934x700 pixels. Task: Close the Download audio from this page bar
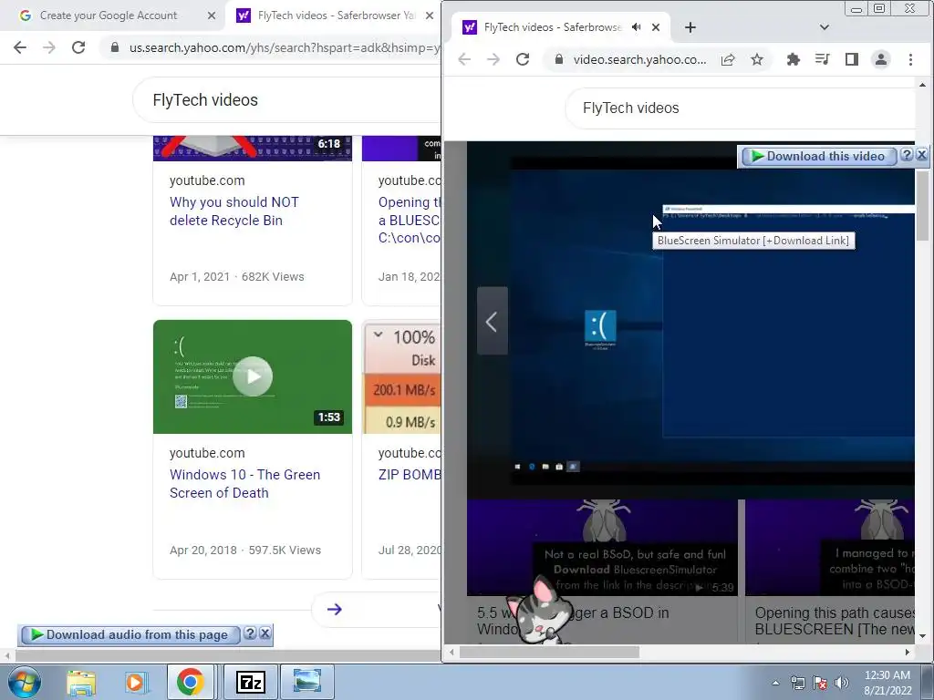265,634
